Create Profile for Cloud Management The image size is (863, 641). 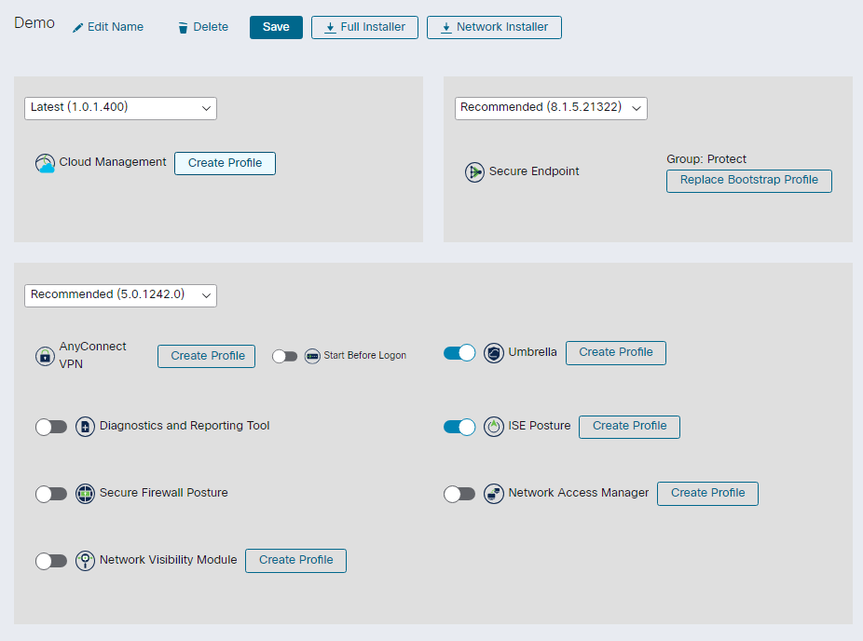coord(226,163)
